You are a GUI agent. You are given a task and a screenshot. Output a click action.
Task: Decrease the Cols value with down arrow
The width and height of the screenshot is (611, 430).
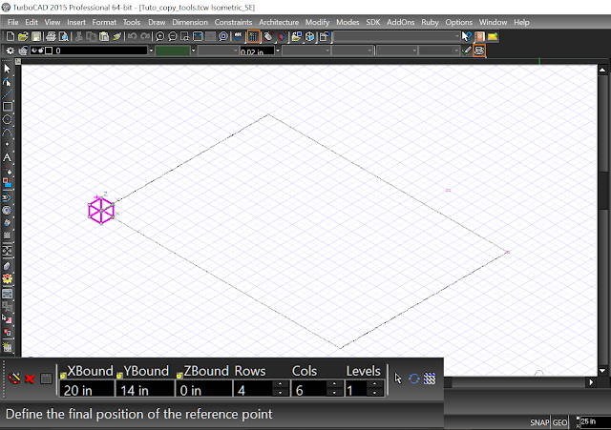coord(334,393)
